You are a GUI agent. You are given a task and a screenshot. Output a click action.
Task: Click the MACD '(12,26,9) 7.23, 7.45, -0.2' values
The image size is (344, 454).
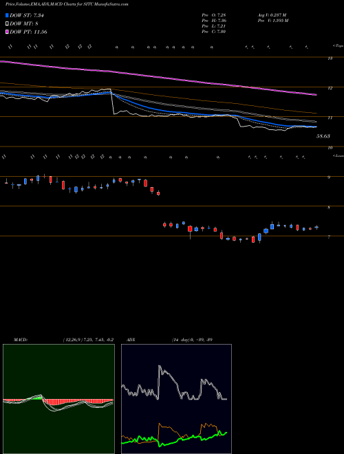(x=88, y=340)
